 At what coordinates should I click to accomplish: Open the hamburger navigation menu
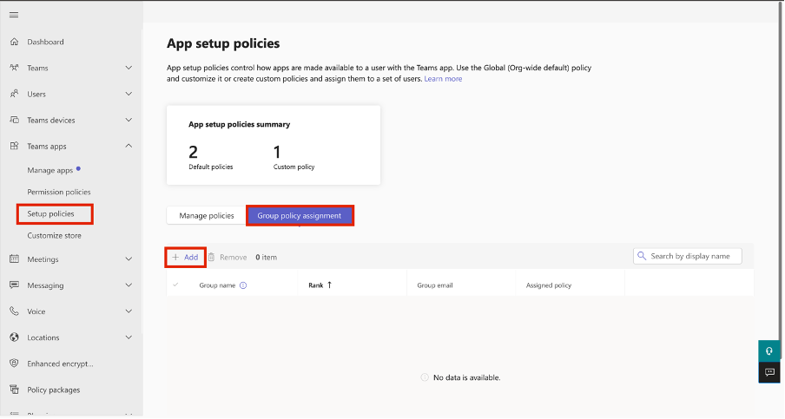pos(14,15)
